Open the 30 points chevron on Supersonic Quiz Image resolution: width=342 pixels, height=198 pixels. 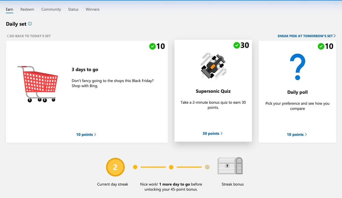pos(212,133)
